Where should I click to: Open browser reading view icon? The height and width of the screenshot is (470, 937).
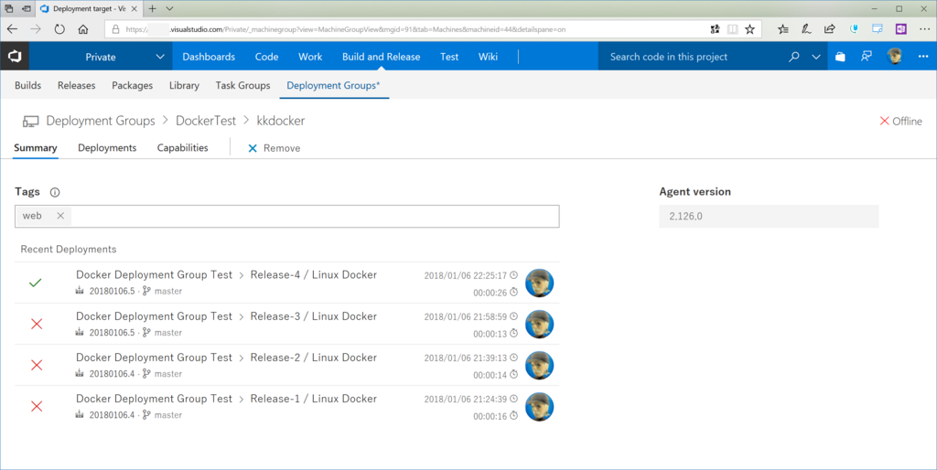point(732,28)
